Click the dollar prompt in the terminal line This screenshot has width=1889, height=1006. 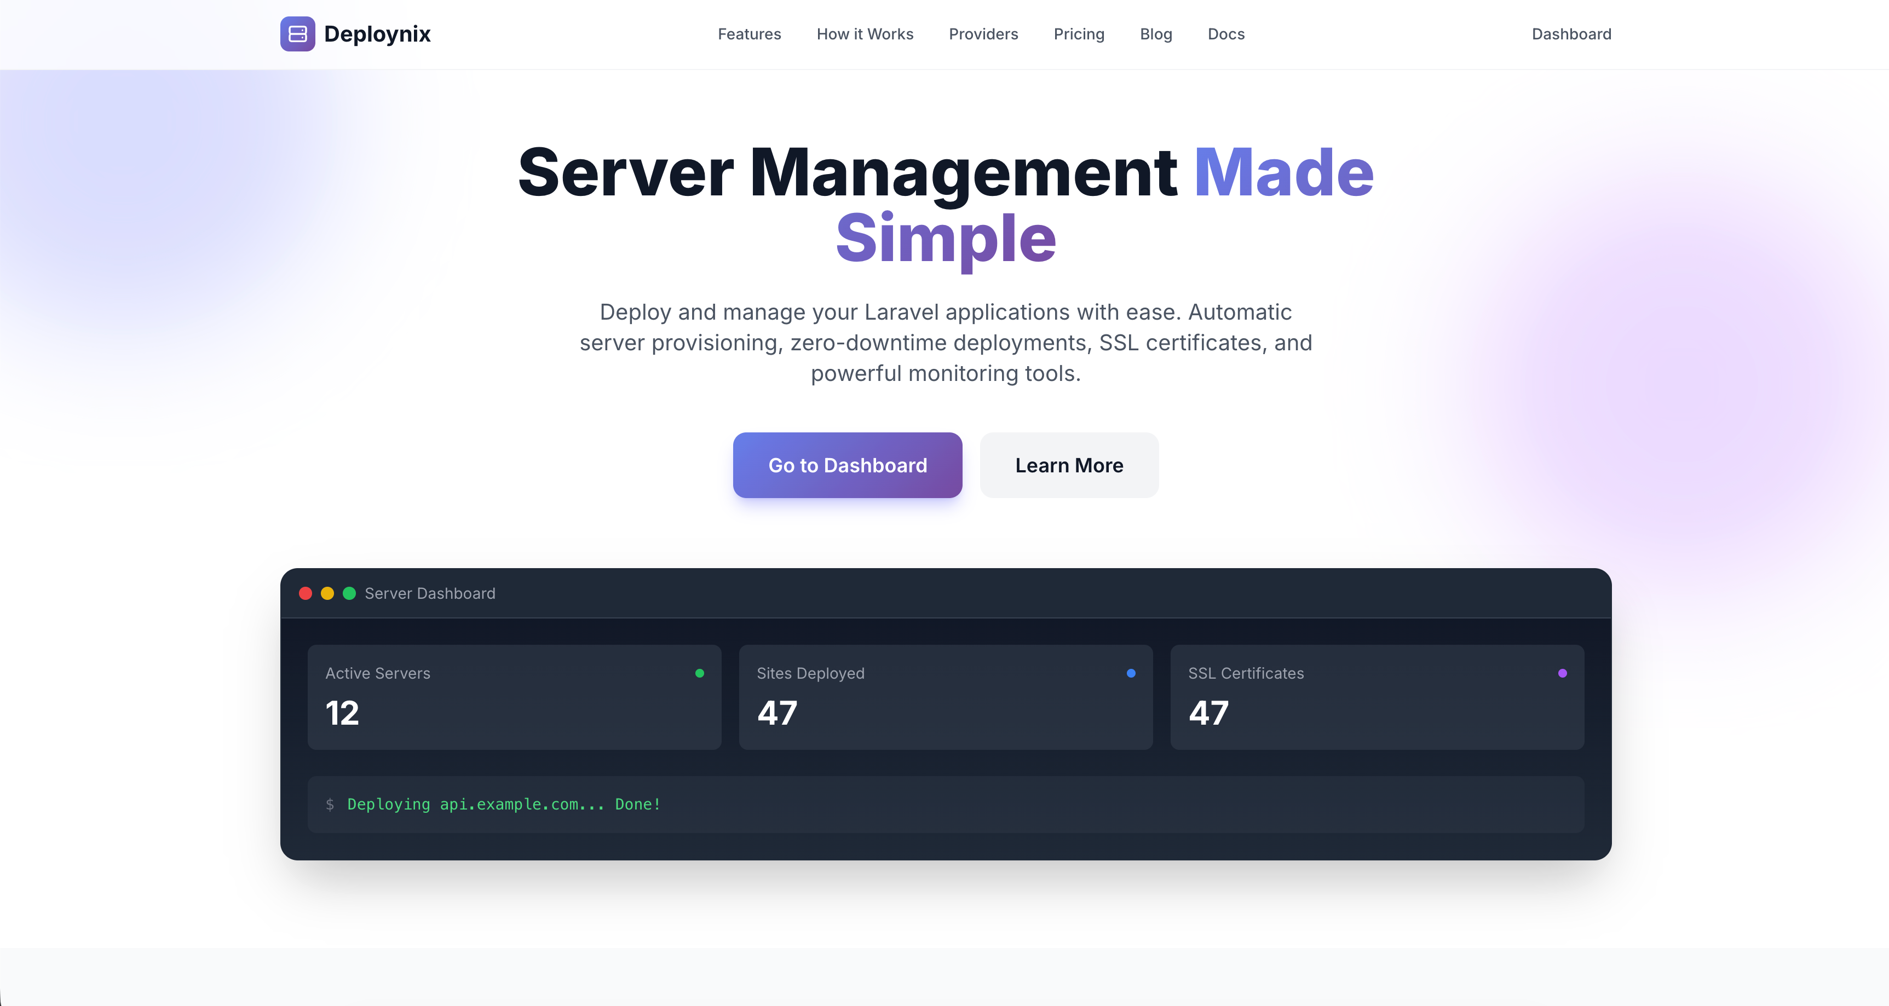pyautogui.click(x=330, y=803)
